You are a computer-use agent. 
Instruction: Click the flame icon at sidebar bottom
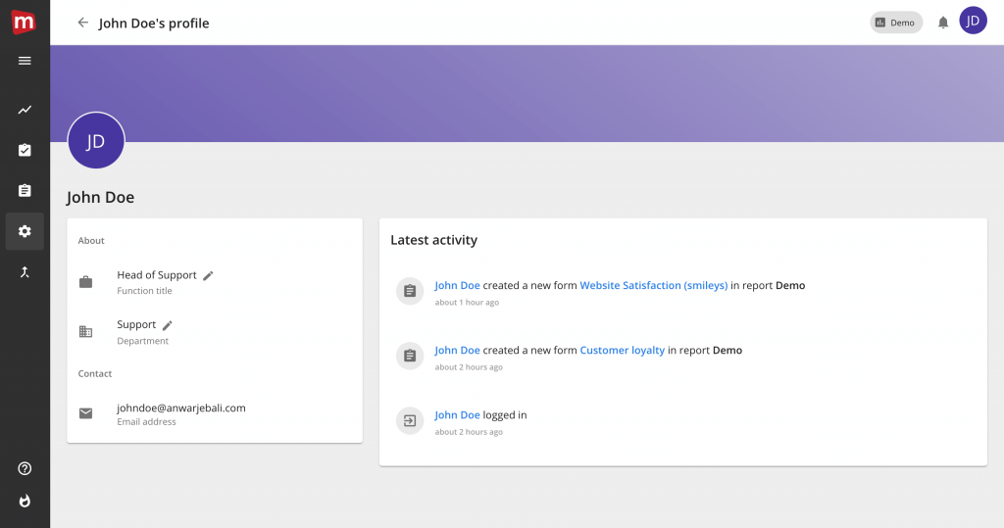(25, 501)
